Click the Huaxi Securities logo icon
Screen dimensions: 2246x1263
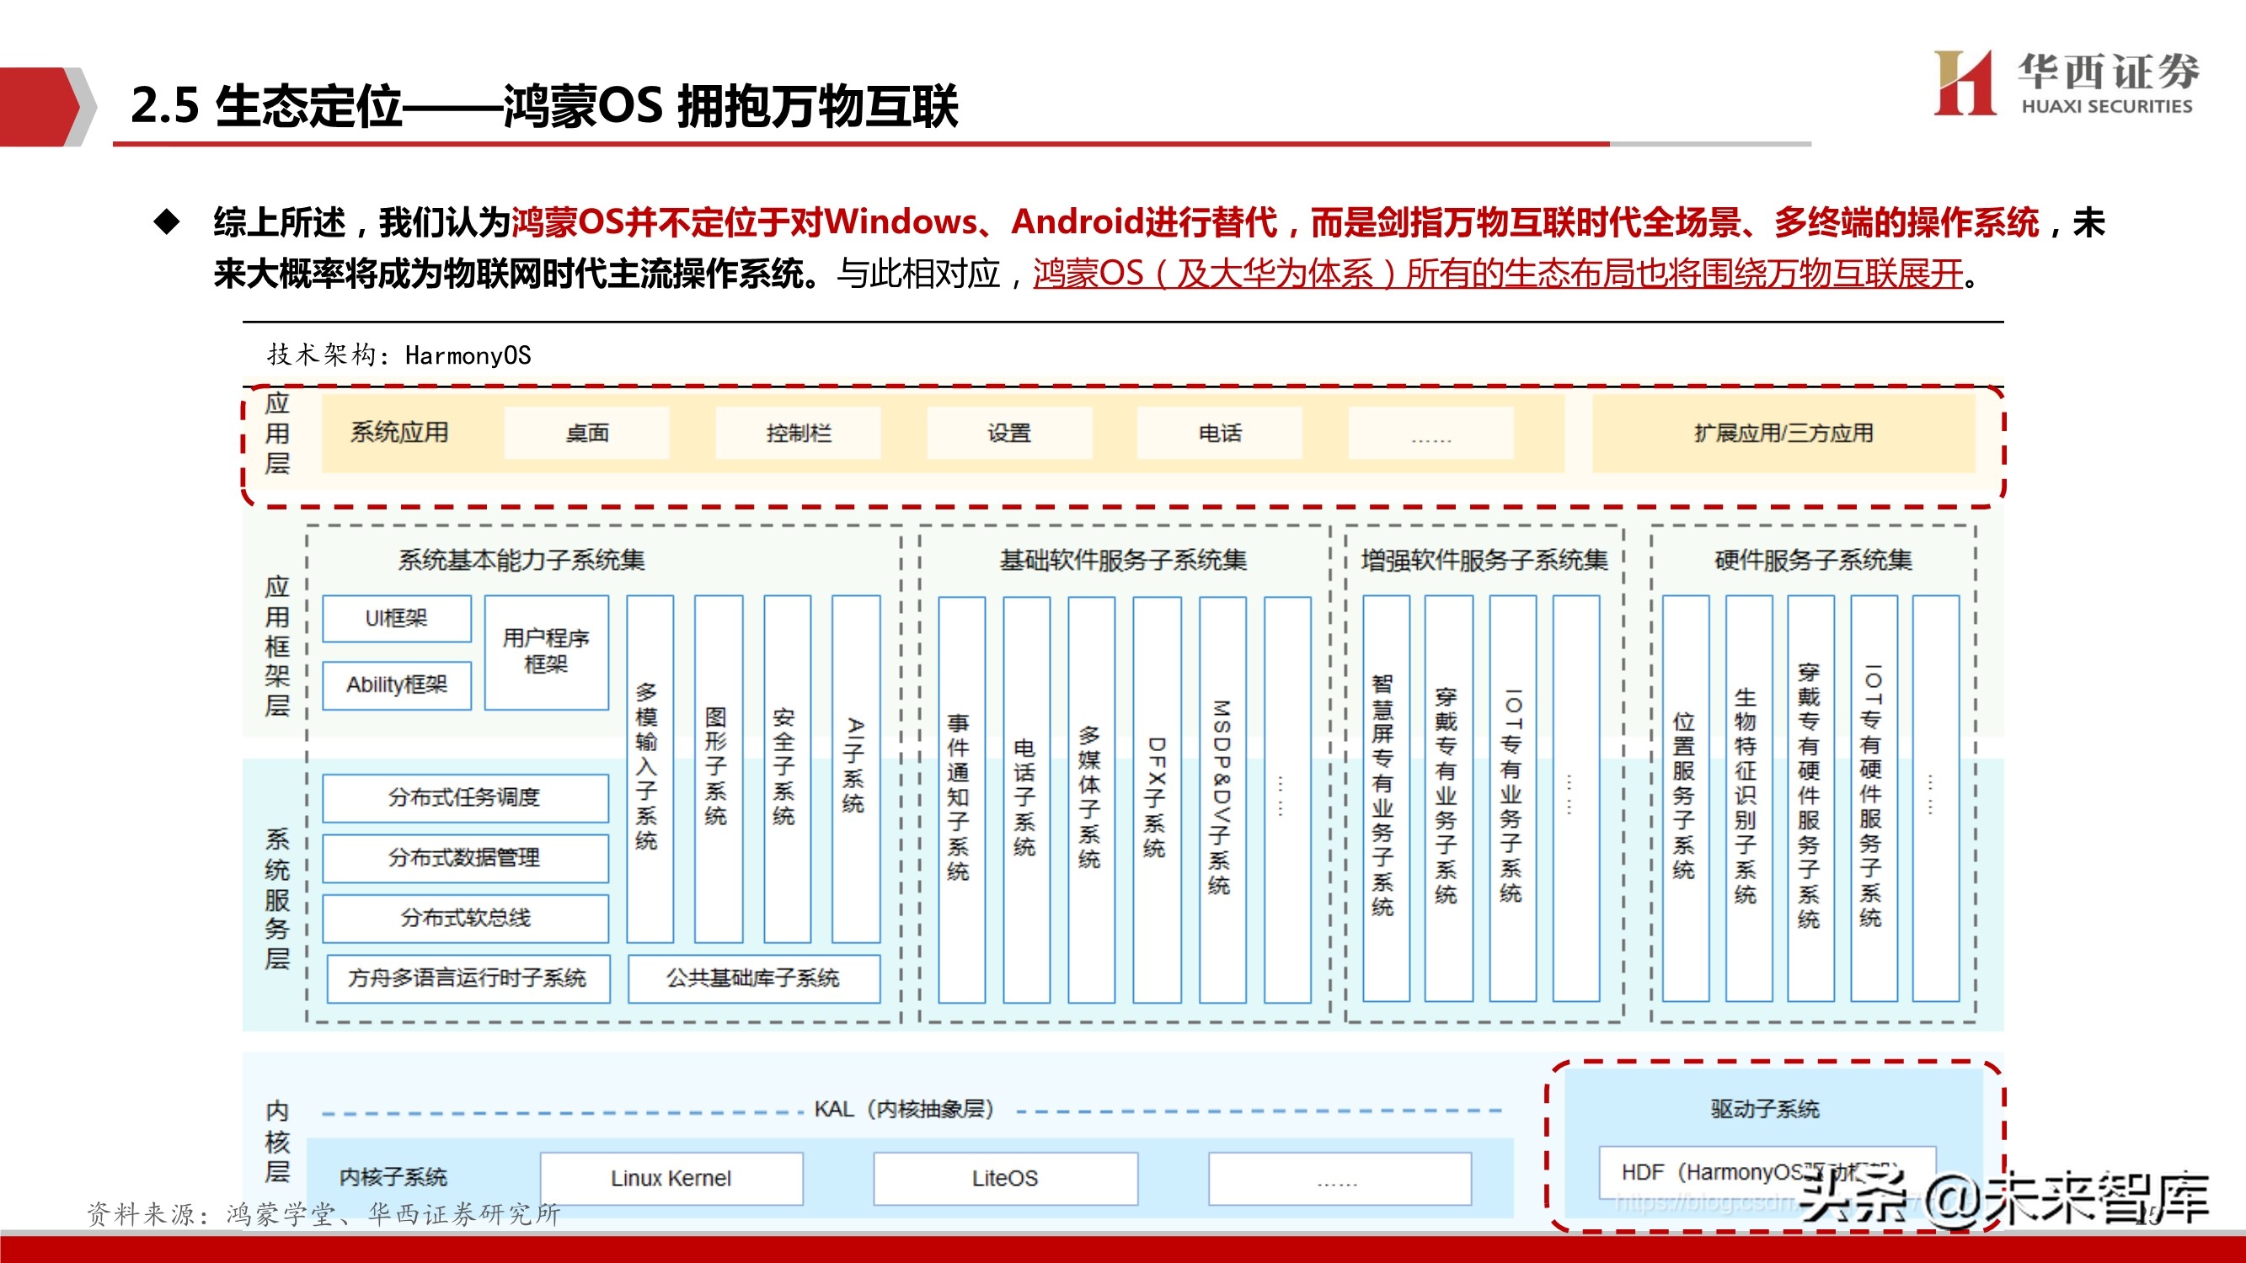(1965, 83)
